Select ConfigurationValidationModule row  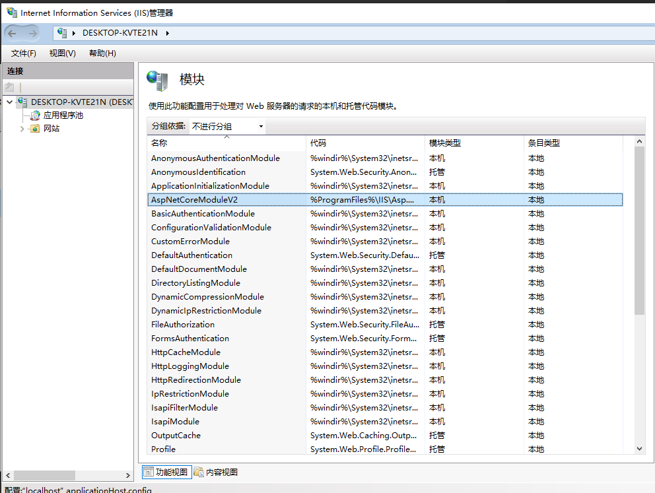click(385, 228)
